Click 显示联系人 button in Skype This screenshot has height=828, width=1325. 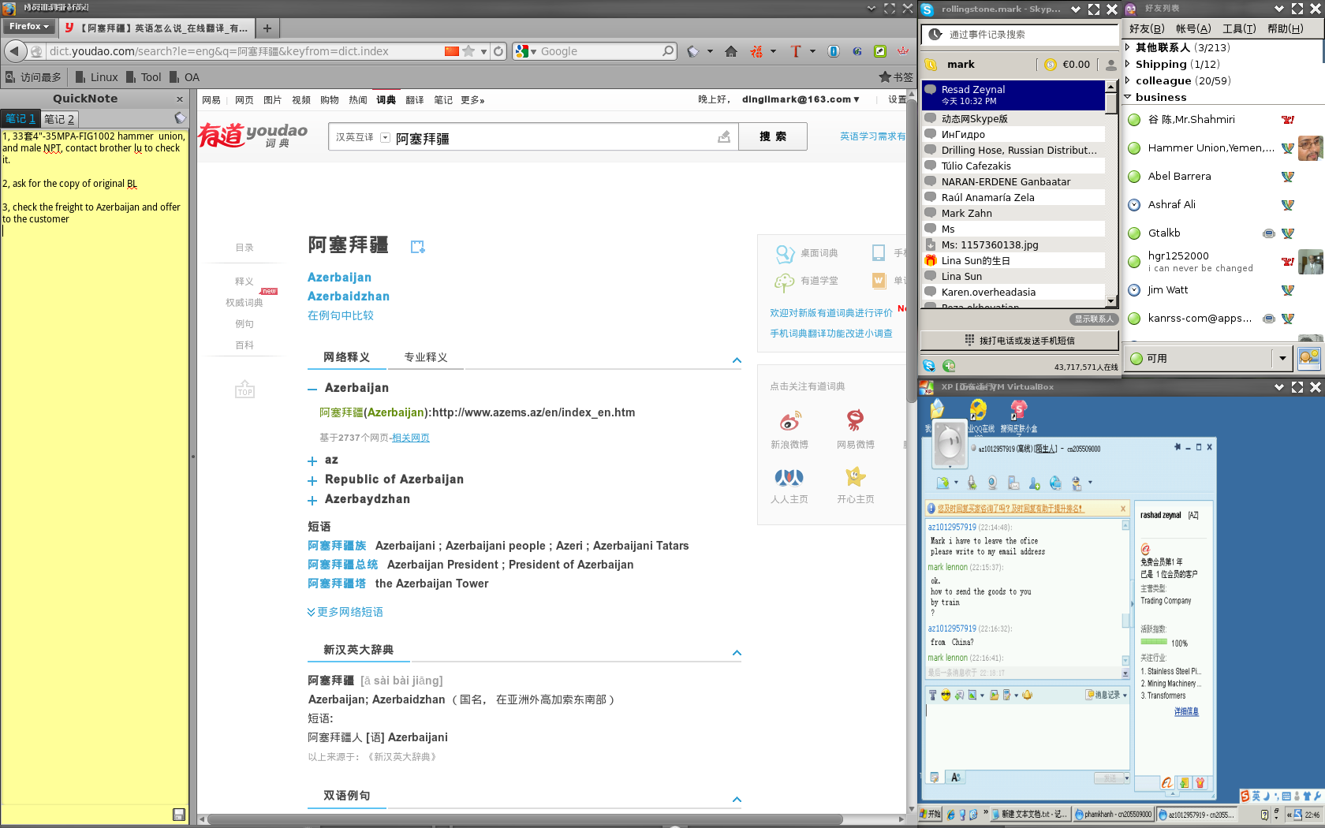tap(1094, 319)
